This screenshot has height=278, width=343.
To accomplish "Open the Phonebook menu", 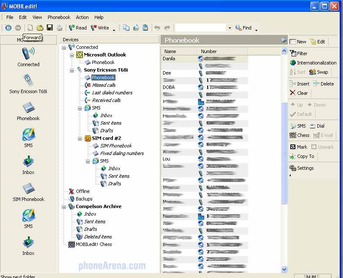I will pyautogui.click(x=59, y=17).
